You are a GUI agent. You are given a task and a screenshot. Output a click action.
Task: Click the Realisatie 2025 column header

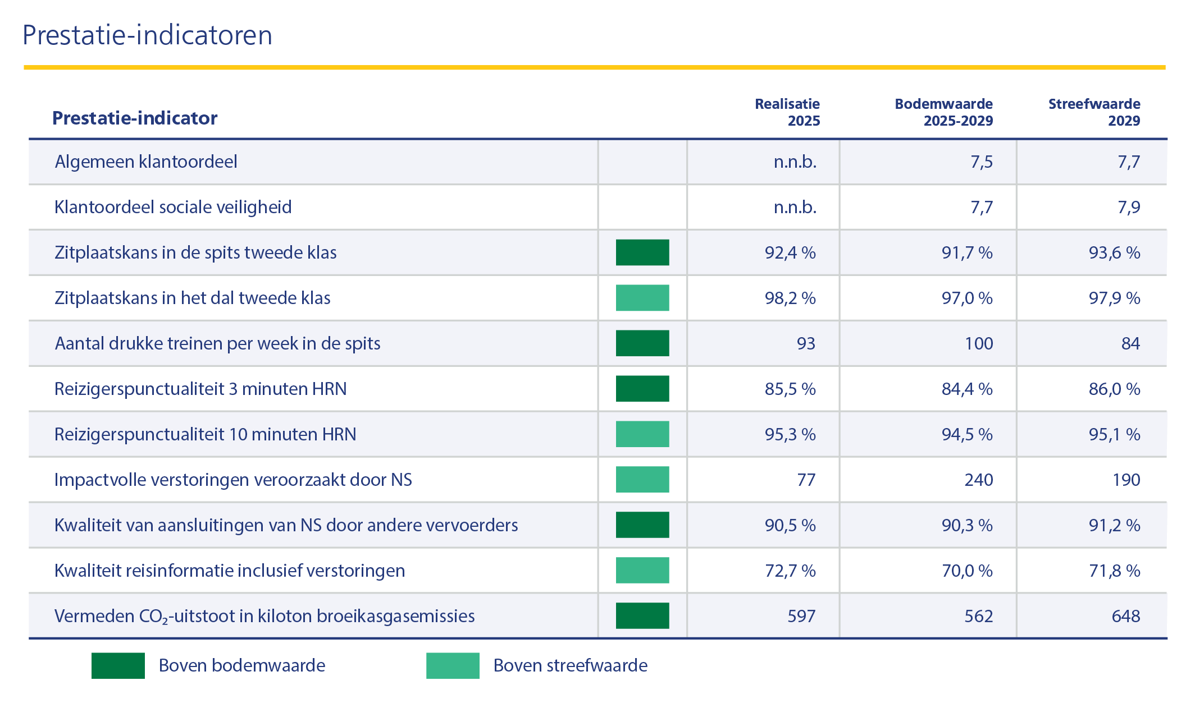pos(787,112)
